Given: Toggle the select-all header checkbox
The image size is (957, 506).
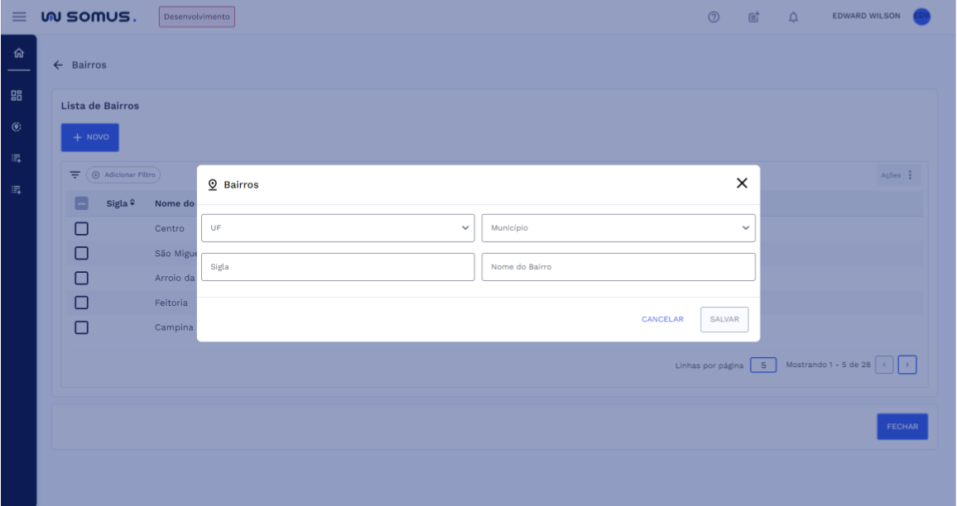Looking at the screenshot, I should pos(81,203).
